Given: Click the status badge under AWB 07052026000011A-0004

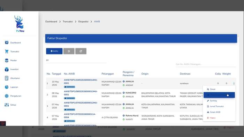Looking at the screenshot, I should pyautogui.click(x=69, y=121).
